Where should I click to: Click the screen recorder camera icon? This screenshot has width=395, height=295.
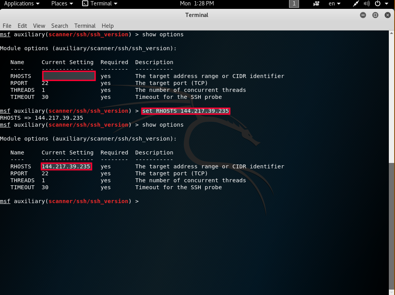tap(316, 3)
